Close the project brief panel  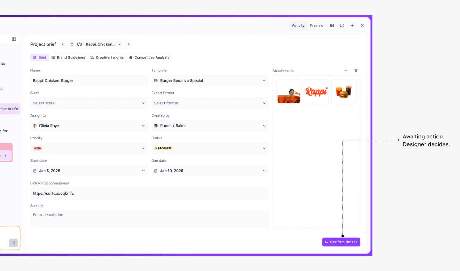[362, 26]
